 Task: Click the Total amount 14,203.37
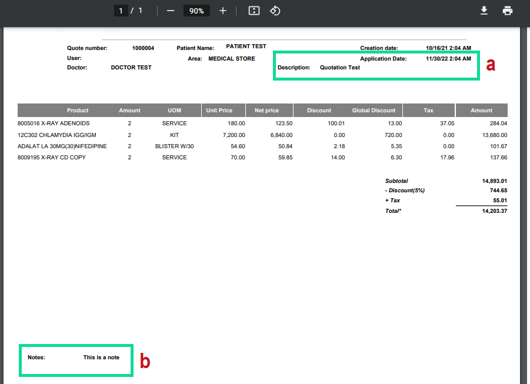[495, 211]
